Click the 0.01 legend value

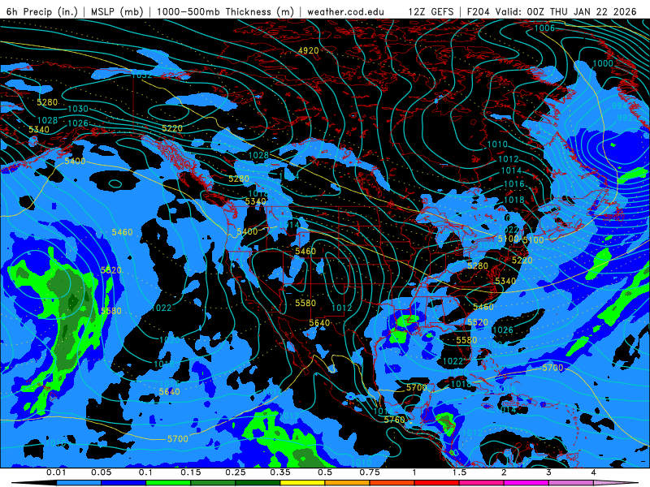click(x=56, y=472)
